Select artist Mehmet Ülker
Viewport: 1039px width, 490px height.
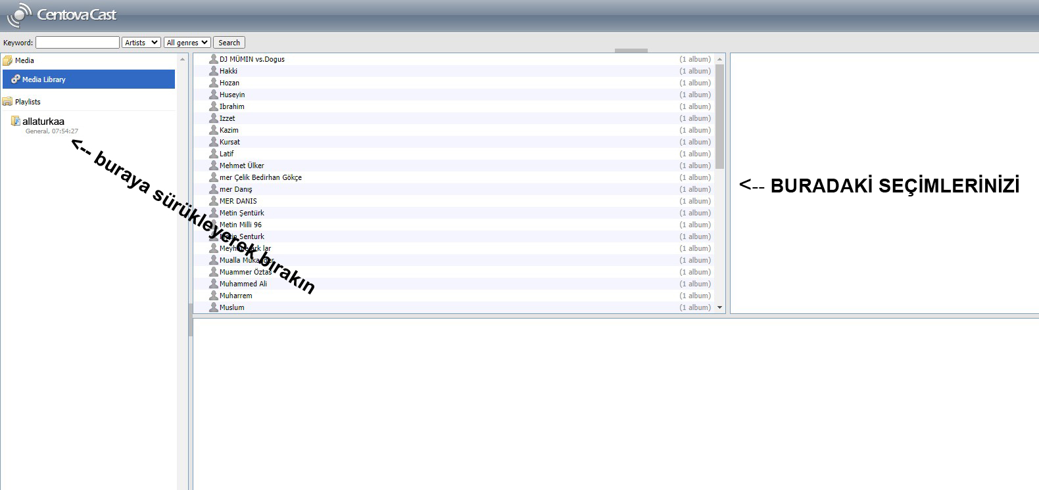[x=241, y=166]
